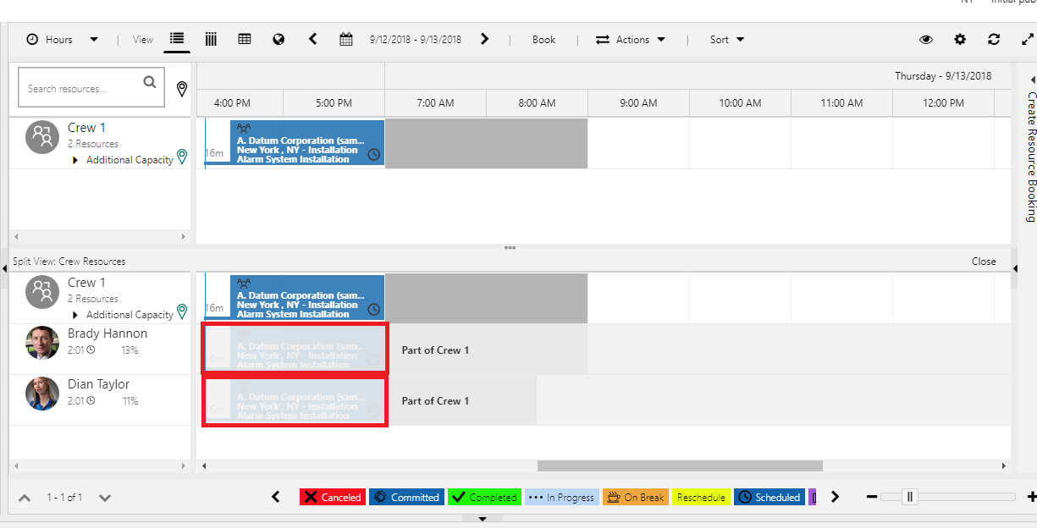Click the Search resources input field
This screenshot has width=1037, height=529.
tap(81, 88)
